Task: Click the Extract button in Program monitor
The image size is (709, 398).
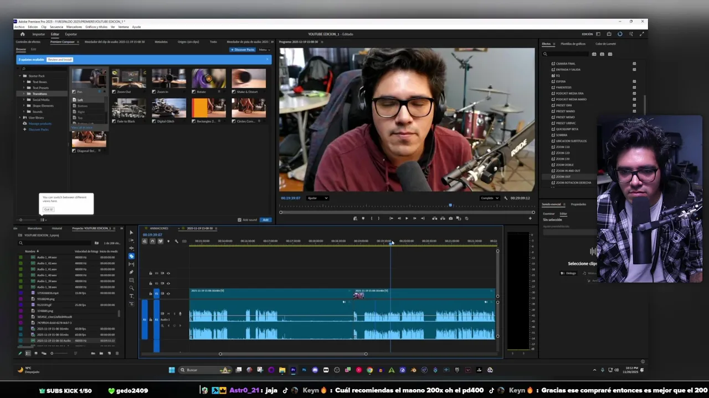Action: coord(442,218)
